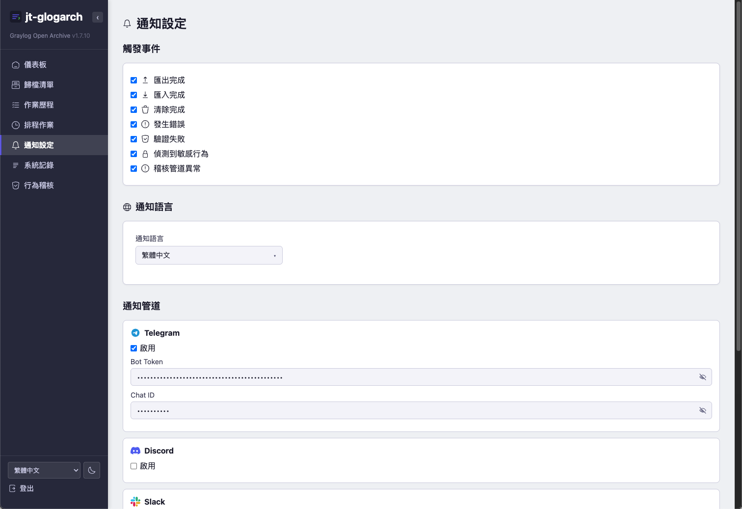Click the Graylog Open Archive version text
The height and width of the screenshot is (509, 742).
(x=50, y=36)
